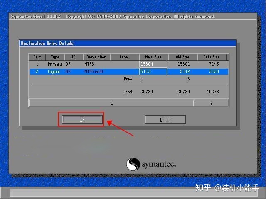Click the Label column header
Screen dimensions: 266x199
click(x=124, y=57)
